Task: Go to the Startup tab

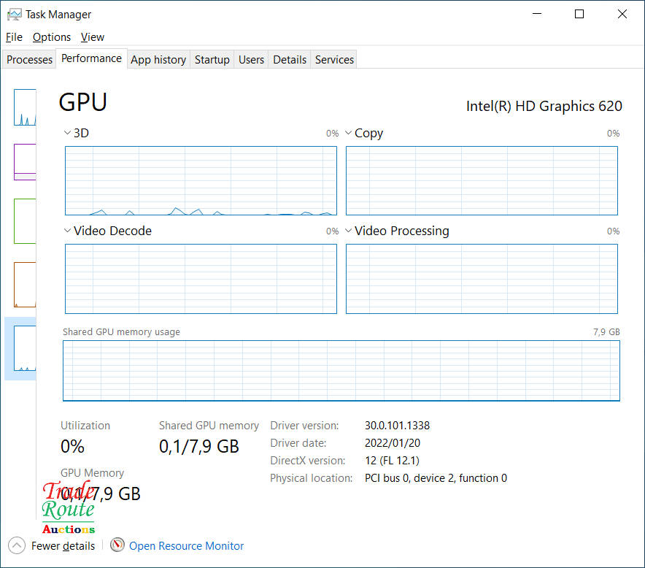Action: click(x=212, y=60)
